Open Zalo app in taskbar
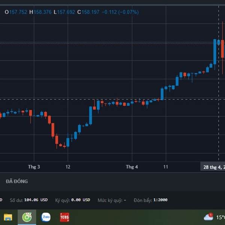The image size is (225, 225). [46, 217]
